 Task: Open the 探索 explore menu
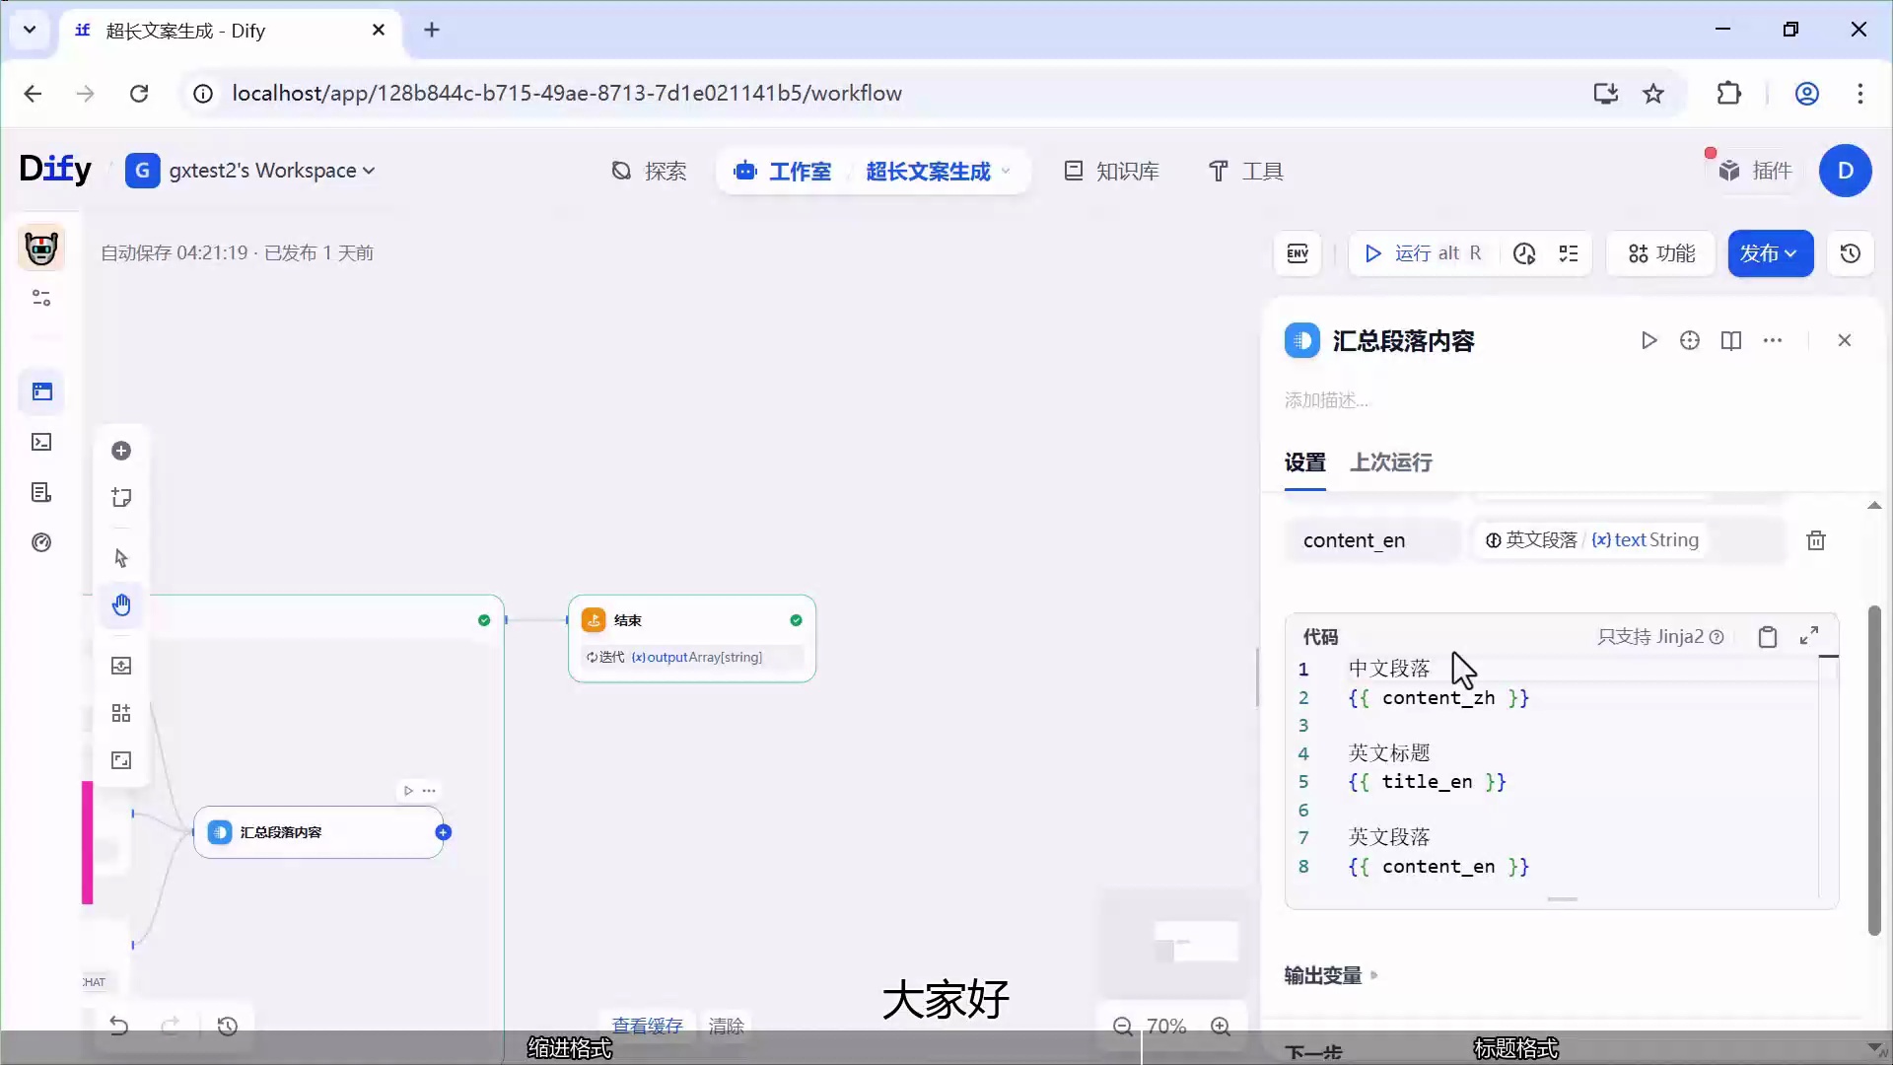tap(649, 172)
